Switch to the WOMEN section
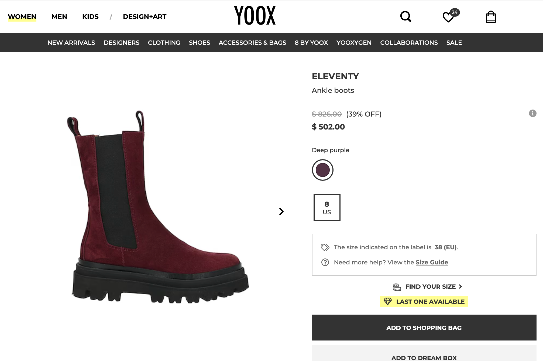This screenshot has width=543, height=361. click(22, 16)
